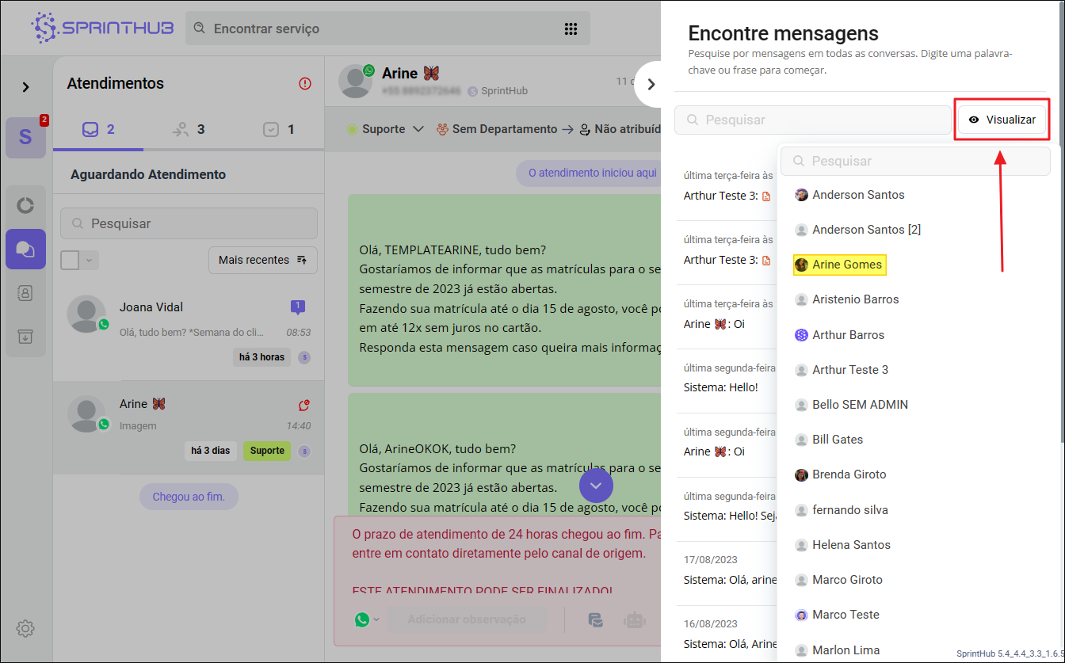
Task: Click the chatbot robot icon in composer
Action: pyautogui.click(x=634, y=620)
